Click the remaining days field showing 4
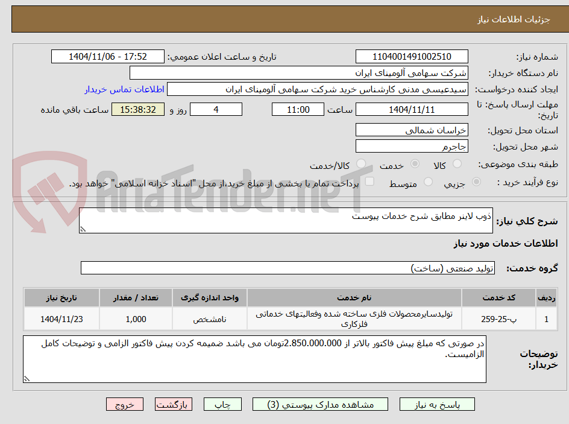 pyautogui.click(x=216, y=109)
